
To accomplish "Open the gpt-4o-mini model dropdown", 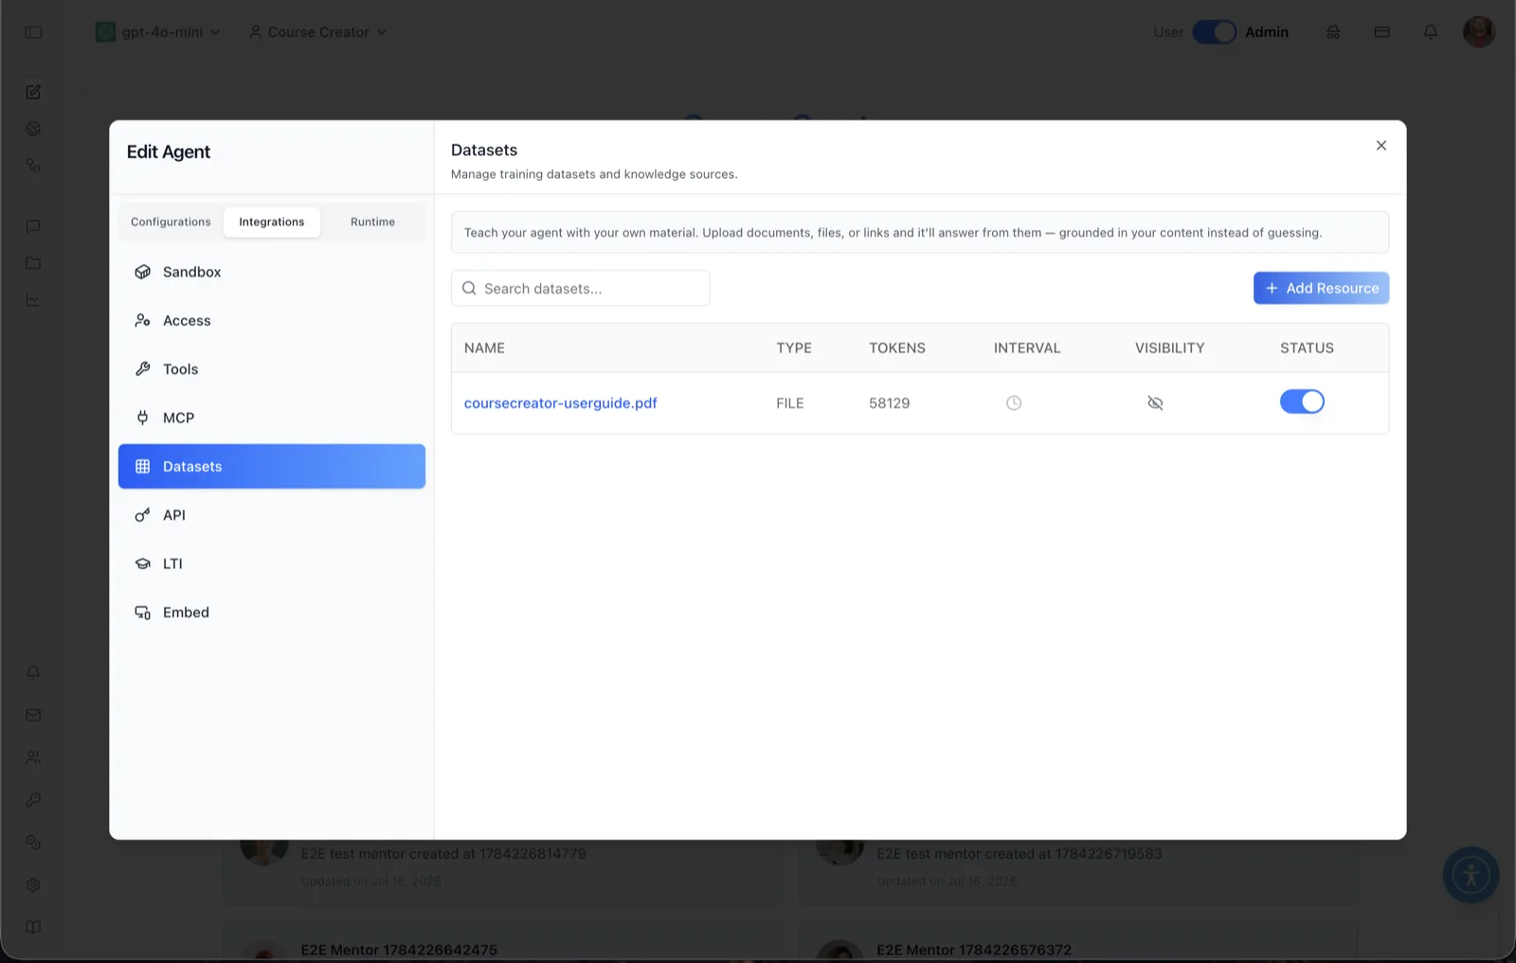I will coord(158,32).
